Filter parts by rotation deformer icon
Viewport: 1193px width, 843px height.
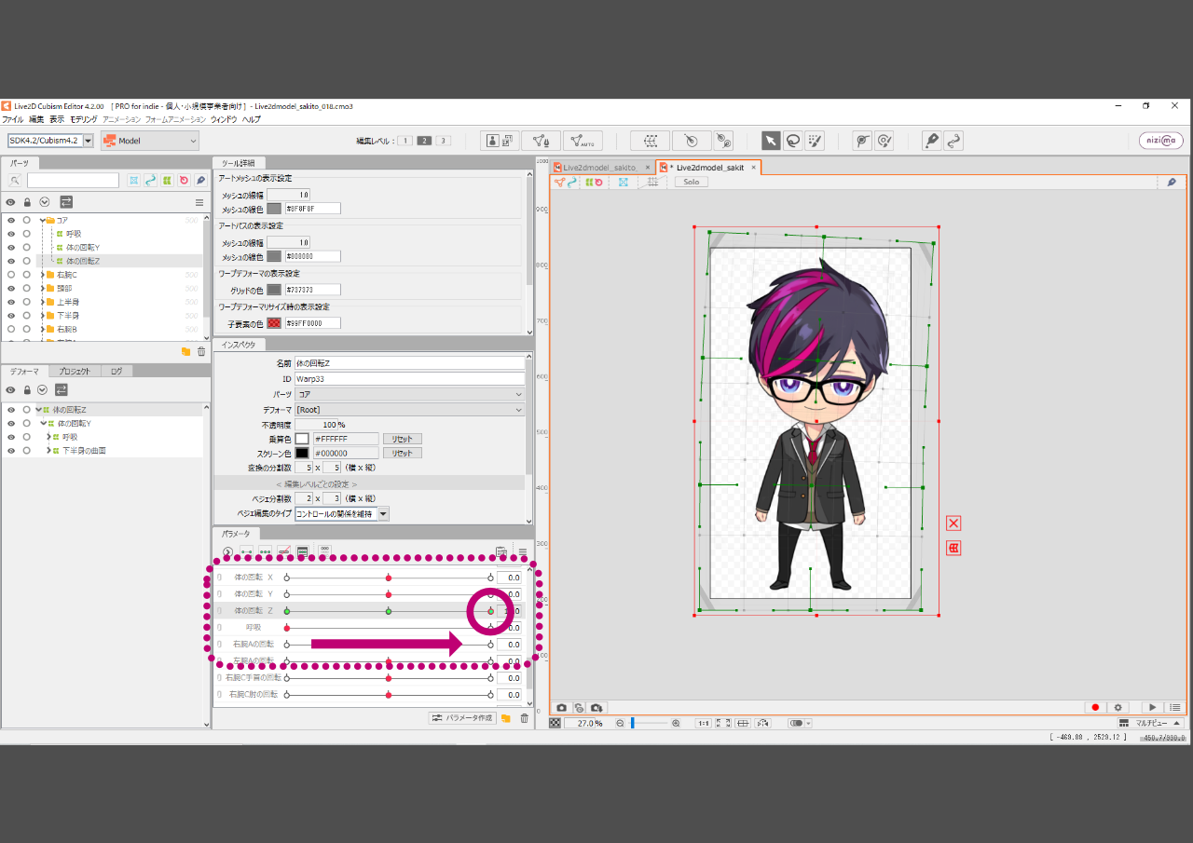click(184, 180)
